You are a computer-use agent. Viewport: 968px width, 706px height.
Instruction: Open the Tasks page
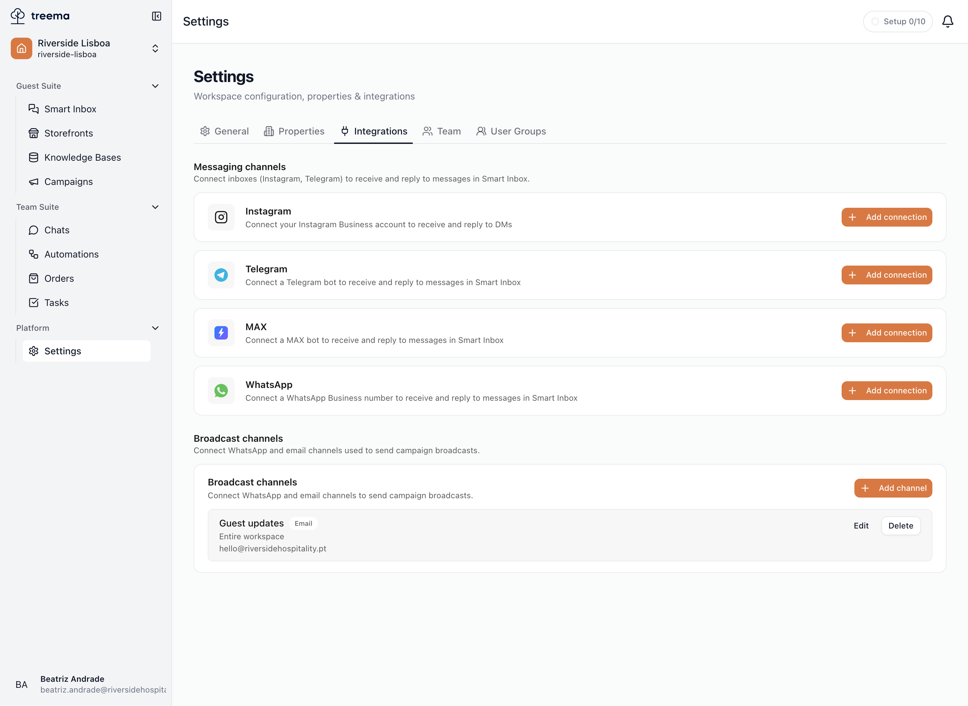click(x=87, y=303)
